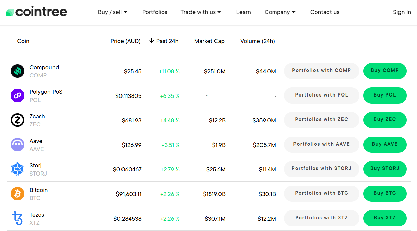Click the Cointree logo
This screenshot has width=417, height=231.
37,12
